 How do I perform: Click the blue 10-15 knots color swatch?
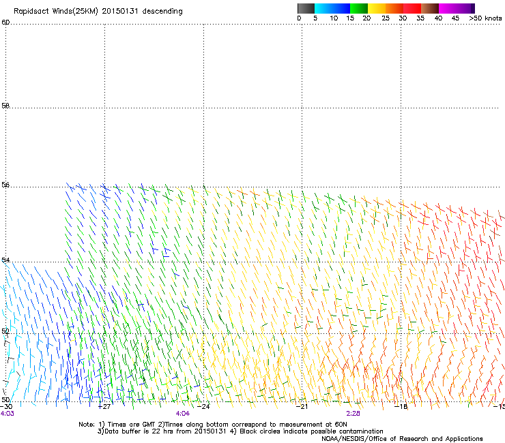click(x=341, y=8)
